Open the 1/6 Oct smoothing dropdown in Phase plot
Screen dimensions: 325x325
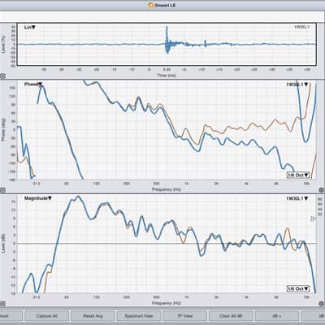[x=298, y=175]
